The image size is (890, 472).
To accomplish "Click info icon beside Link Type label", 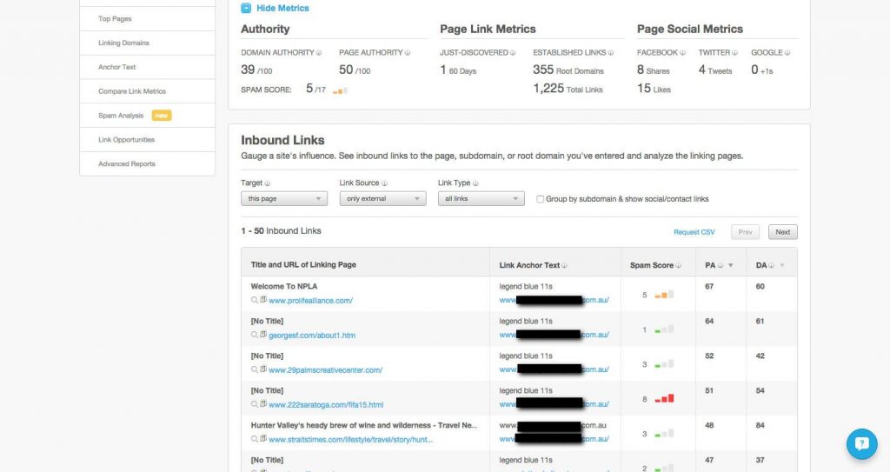I will pyautogui.click(x=475, y=183).
